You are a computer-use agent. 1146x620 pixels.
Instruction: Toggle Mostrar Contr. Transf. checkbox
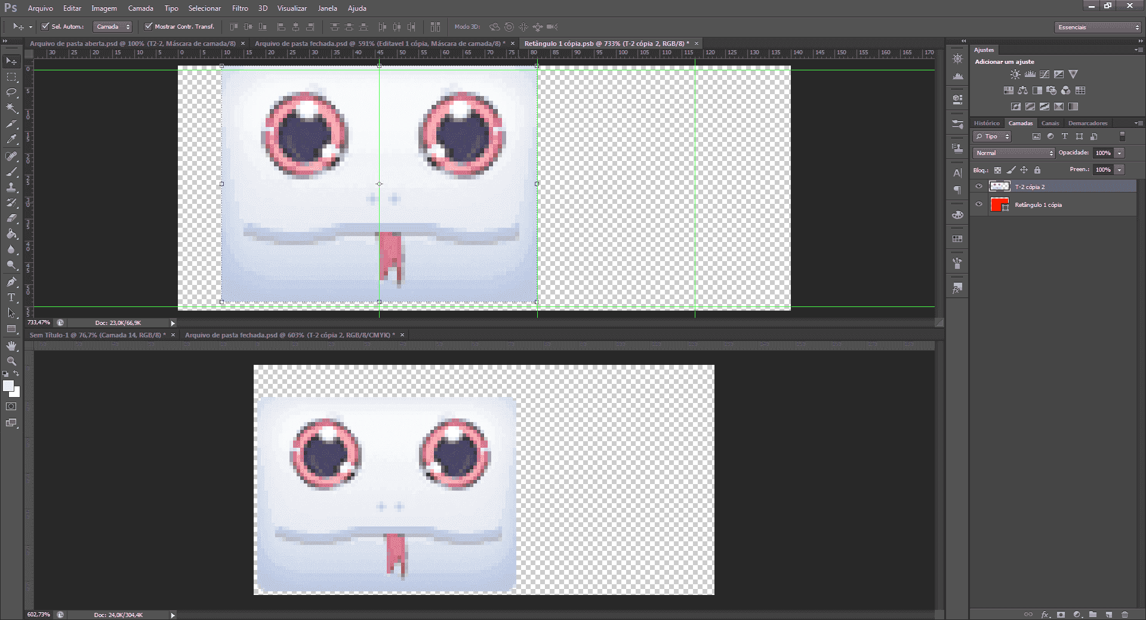tap(148, 26)
